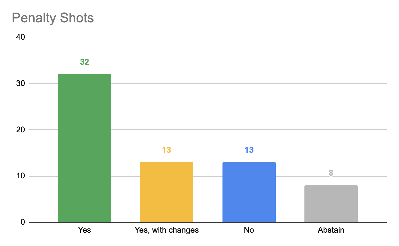Click the gray 8 data label

point(331,173)
